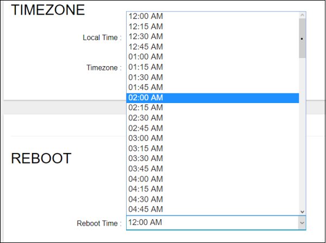This screenshot has width=326, height=243.
Task: Click the Reboot Time field showing 12:00 AM
Action: point(216,223)
